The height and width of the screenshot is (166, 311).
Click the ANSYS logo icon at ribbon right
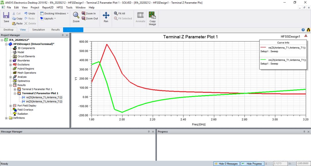pyautogui.click(x=308, y=30)
